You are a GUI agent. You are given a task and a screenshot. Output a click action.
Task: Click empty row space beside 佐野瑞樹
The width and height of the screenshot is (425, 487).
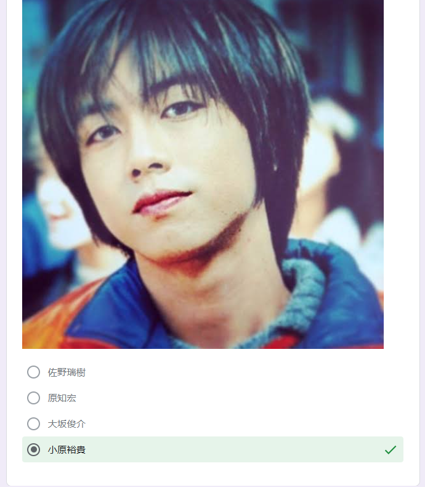point(243,372)
